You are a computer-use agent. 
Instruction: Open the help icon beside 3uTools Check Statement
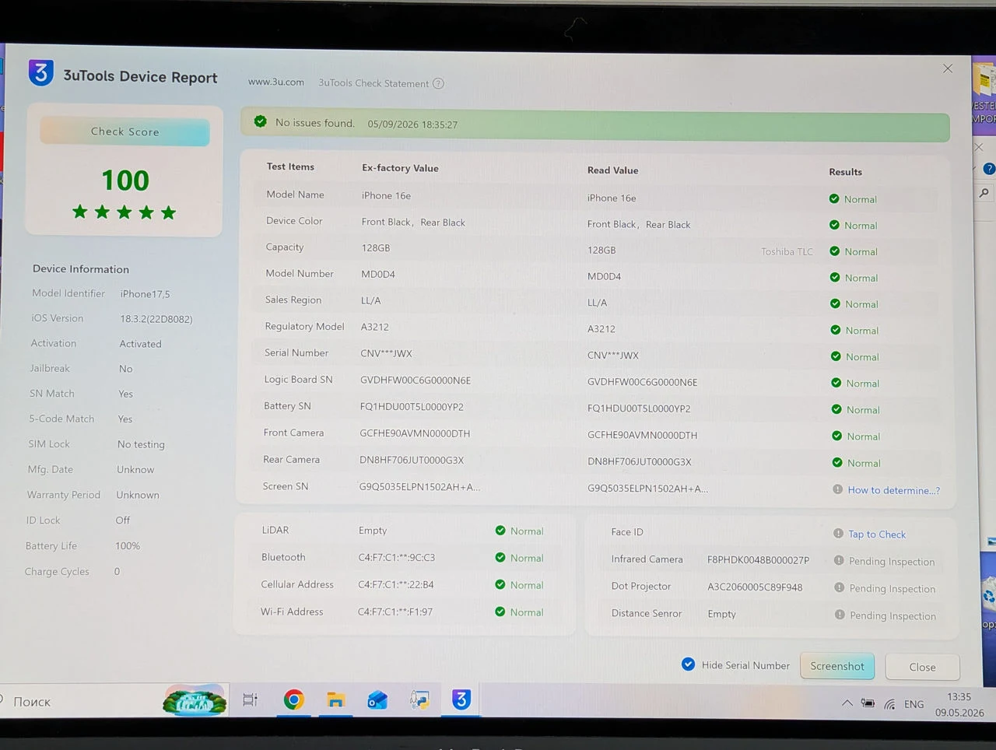[438, 83]
